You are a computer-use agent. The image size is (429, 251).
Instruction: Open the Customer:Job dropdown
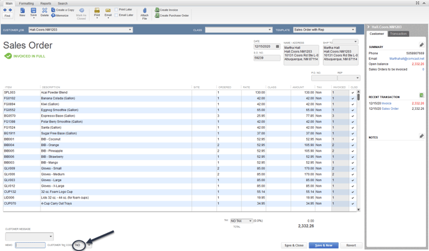[130, 29]
